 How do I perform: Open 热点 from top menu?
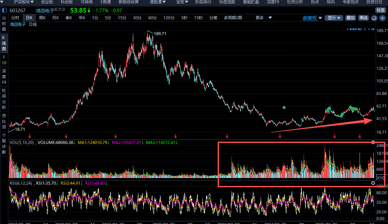pyautogui.click(x=315, y=2)
